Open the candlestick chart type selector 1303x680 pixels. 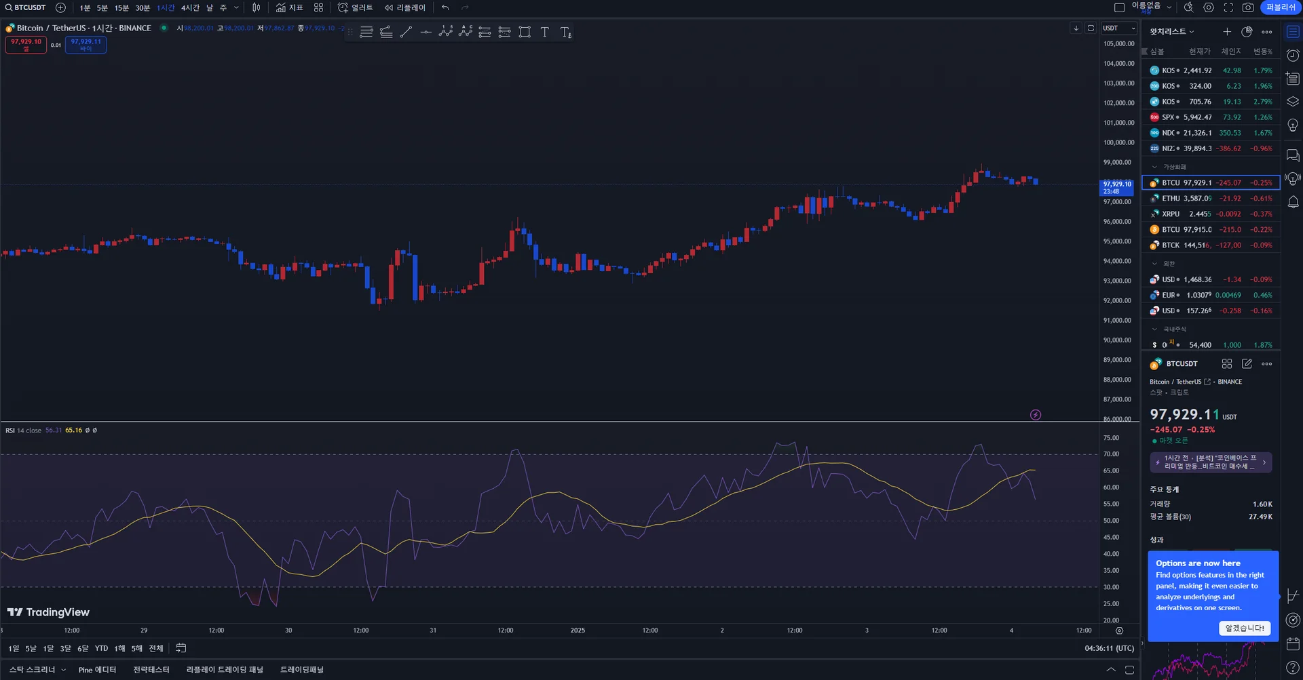(257, 7)
